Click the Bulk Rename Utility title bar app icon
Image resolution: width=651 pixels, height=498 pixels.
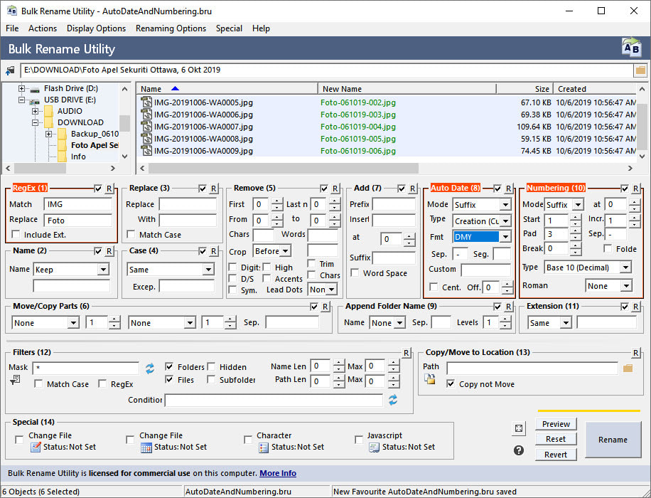[11, 11]
